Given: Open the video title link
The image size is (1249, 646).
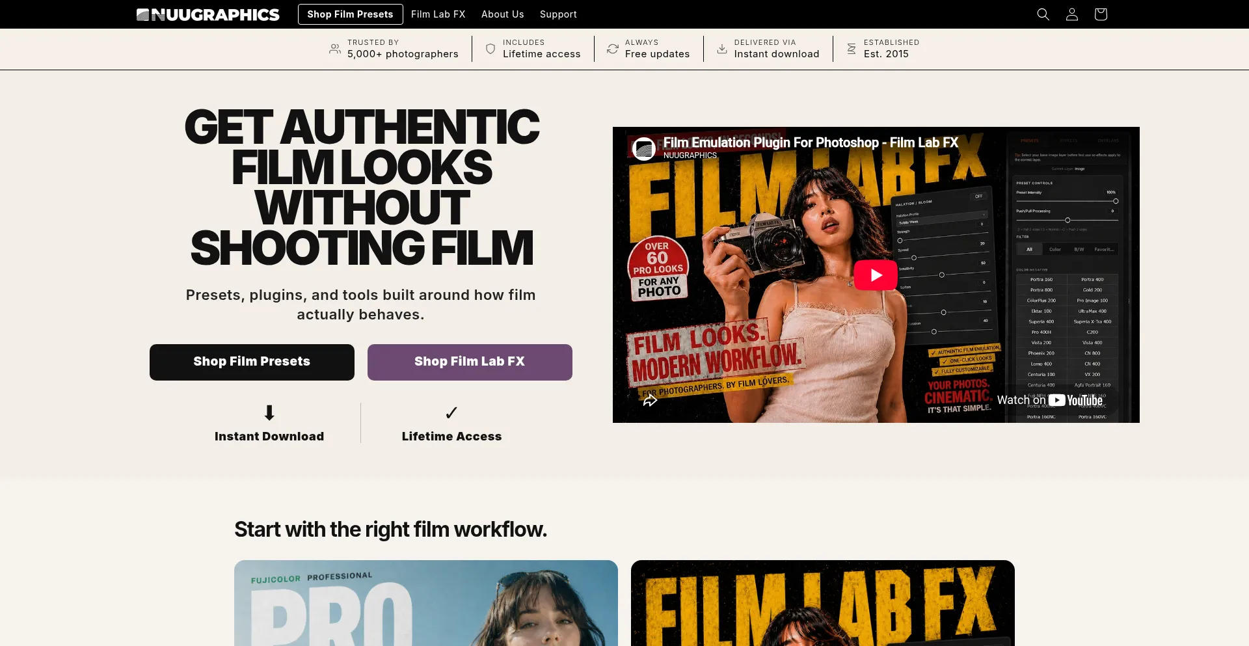Looking at the screenshot, I should (811, 142).
